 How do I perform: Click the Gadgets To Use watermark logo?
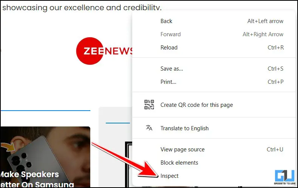tap(284, 177)
